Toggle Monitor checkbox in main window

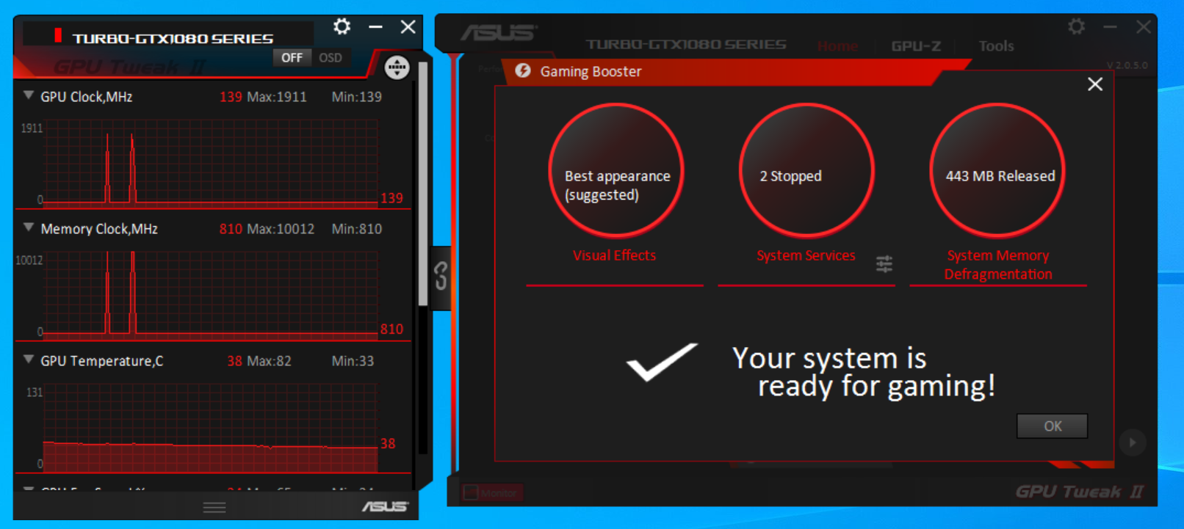click(x=471, y=493)
